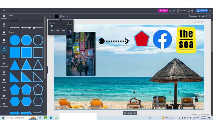The image size is (213, 120).
Task: Add a solid line from Lines
Action: coord(15,21)
